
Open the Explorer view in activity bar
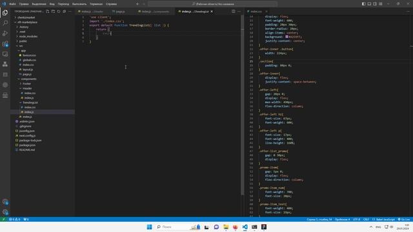pos(5,13)
